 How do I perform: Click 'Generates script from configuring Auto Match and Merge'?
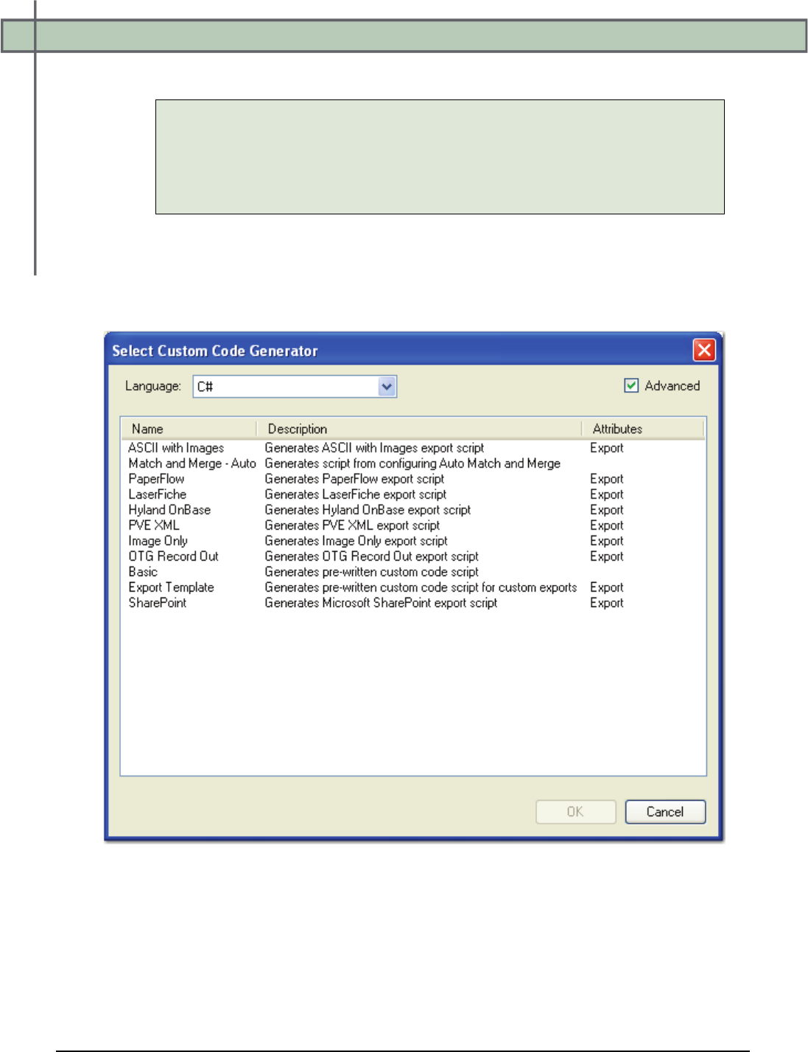point(412,463)
